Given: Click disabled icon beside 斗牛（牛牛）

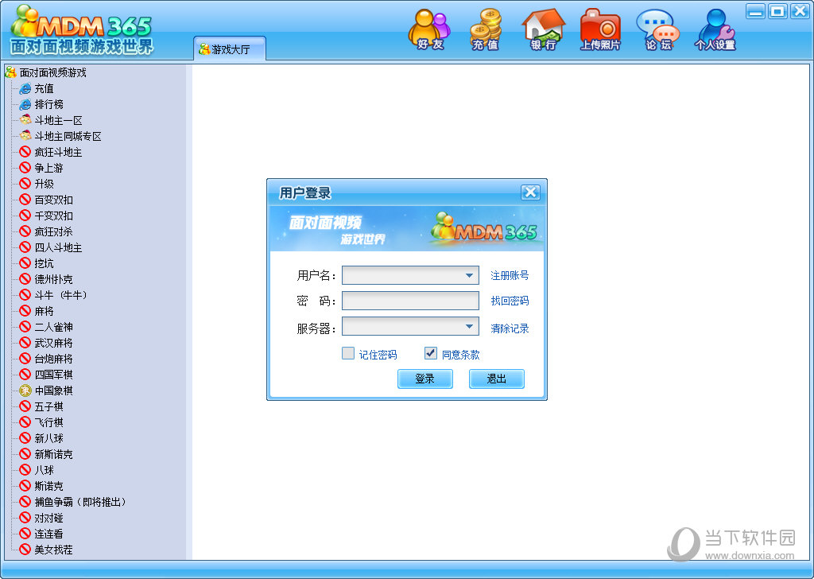Looking at the screenshot, I should point(25,295).
